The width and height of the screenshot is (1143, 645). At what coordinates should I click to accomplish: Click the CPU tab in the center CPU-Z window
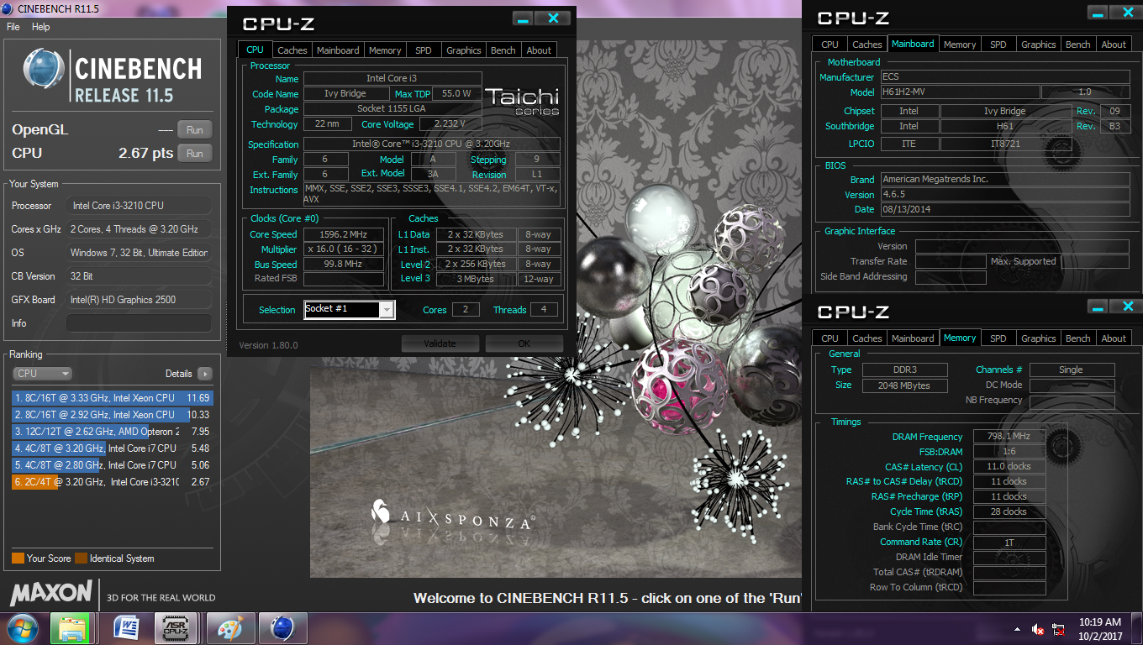tap(255, 50)
